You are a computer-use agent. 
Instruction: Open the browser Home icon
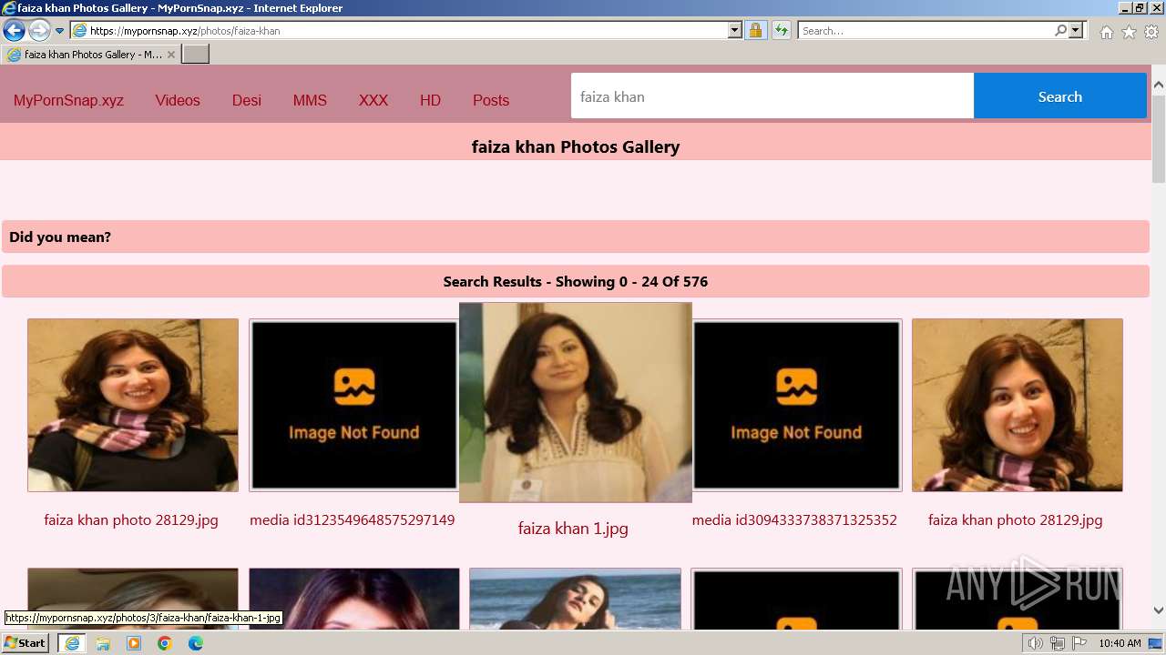(1106, 32)
